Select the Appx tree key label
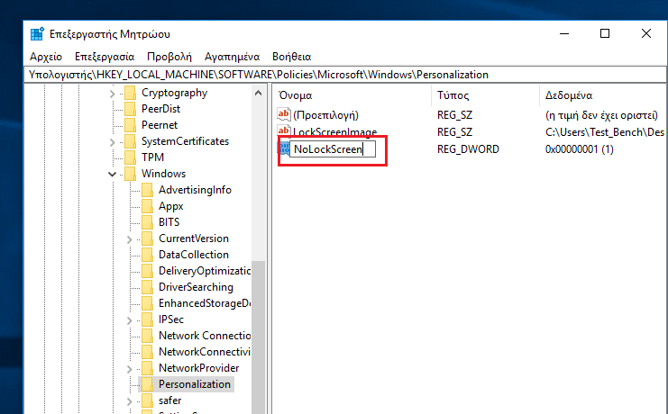The width and height of the screenshot is (668, 414). (x=171, y=206)
